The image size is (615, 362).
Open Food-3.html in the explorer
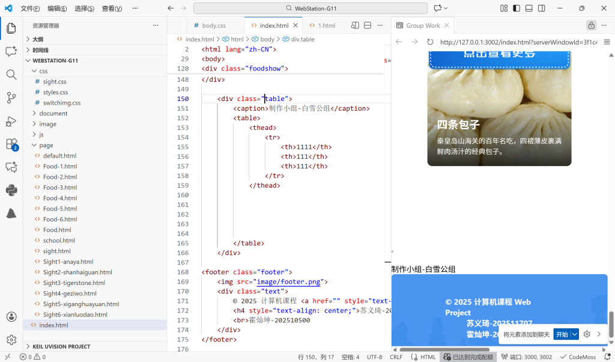[60, 188]
